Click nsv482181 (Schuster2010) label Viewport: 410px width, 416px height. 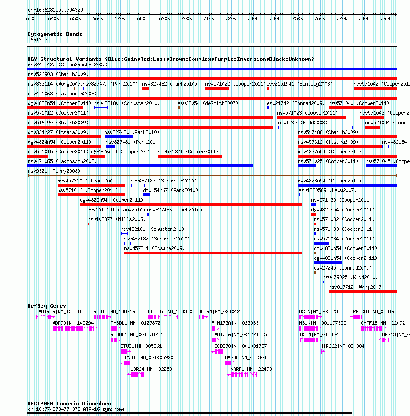coord(153,229)
